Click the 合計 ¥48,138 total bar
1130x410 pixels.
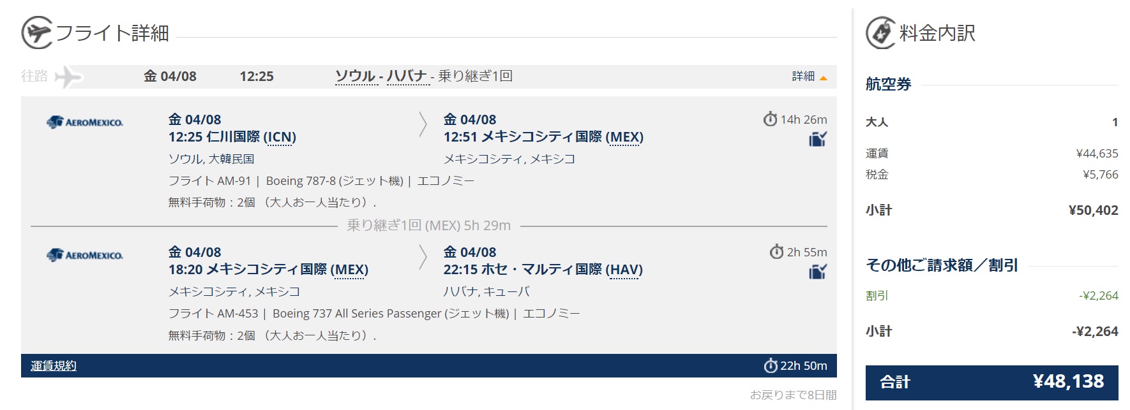point(992,382)
